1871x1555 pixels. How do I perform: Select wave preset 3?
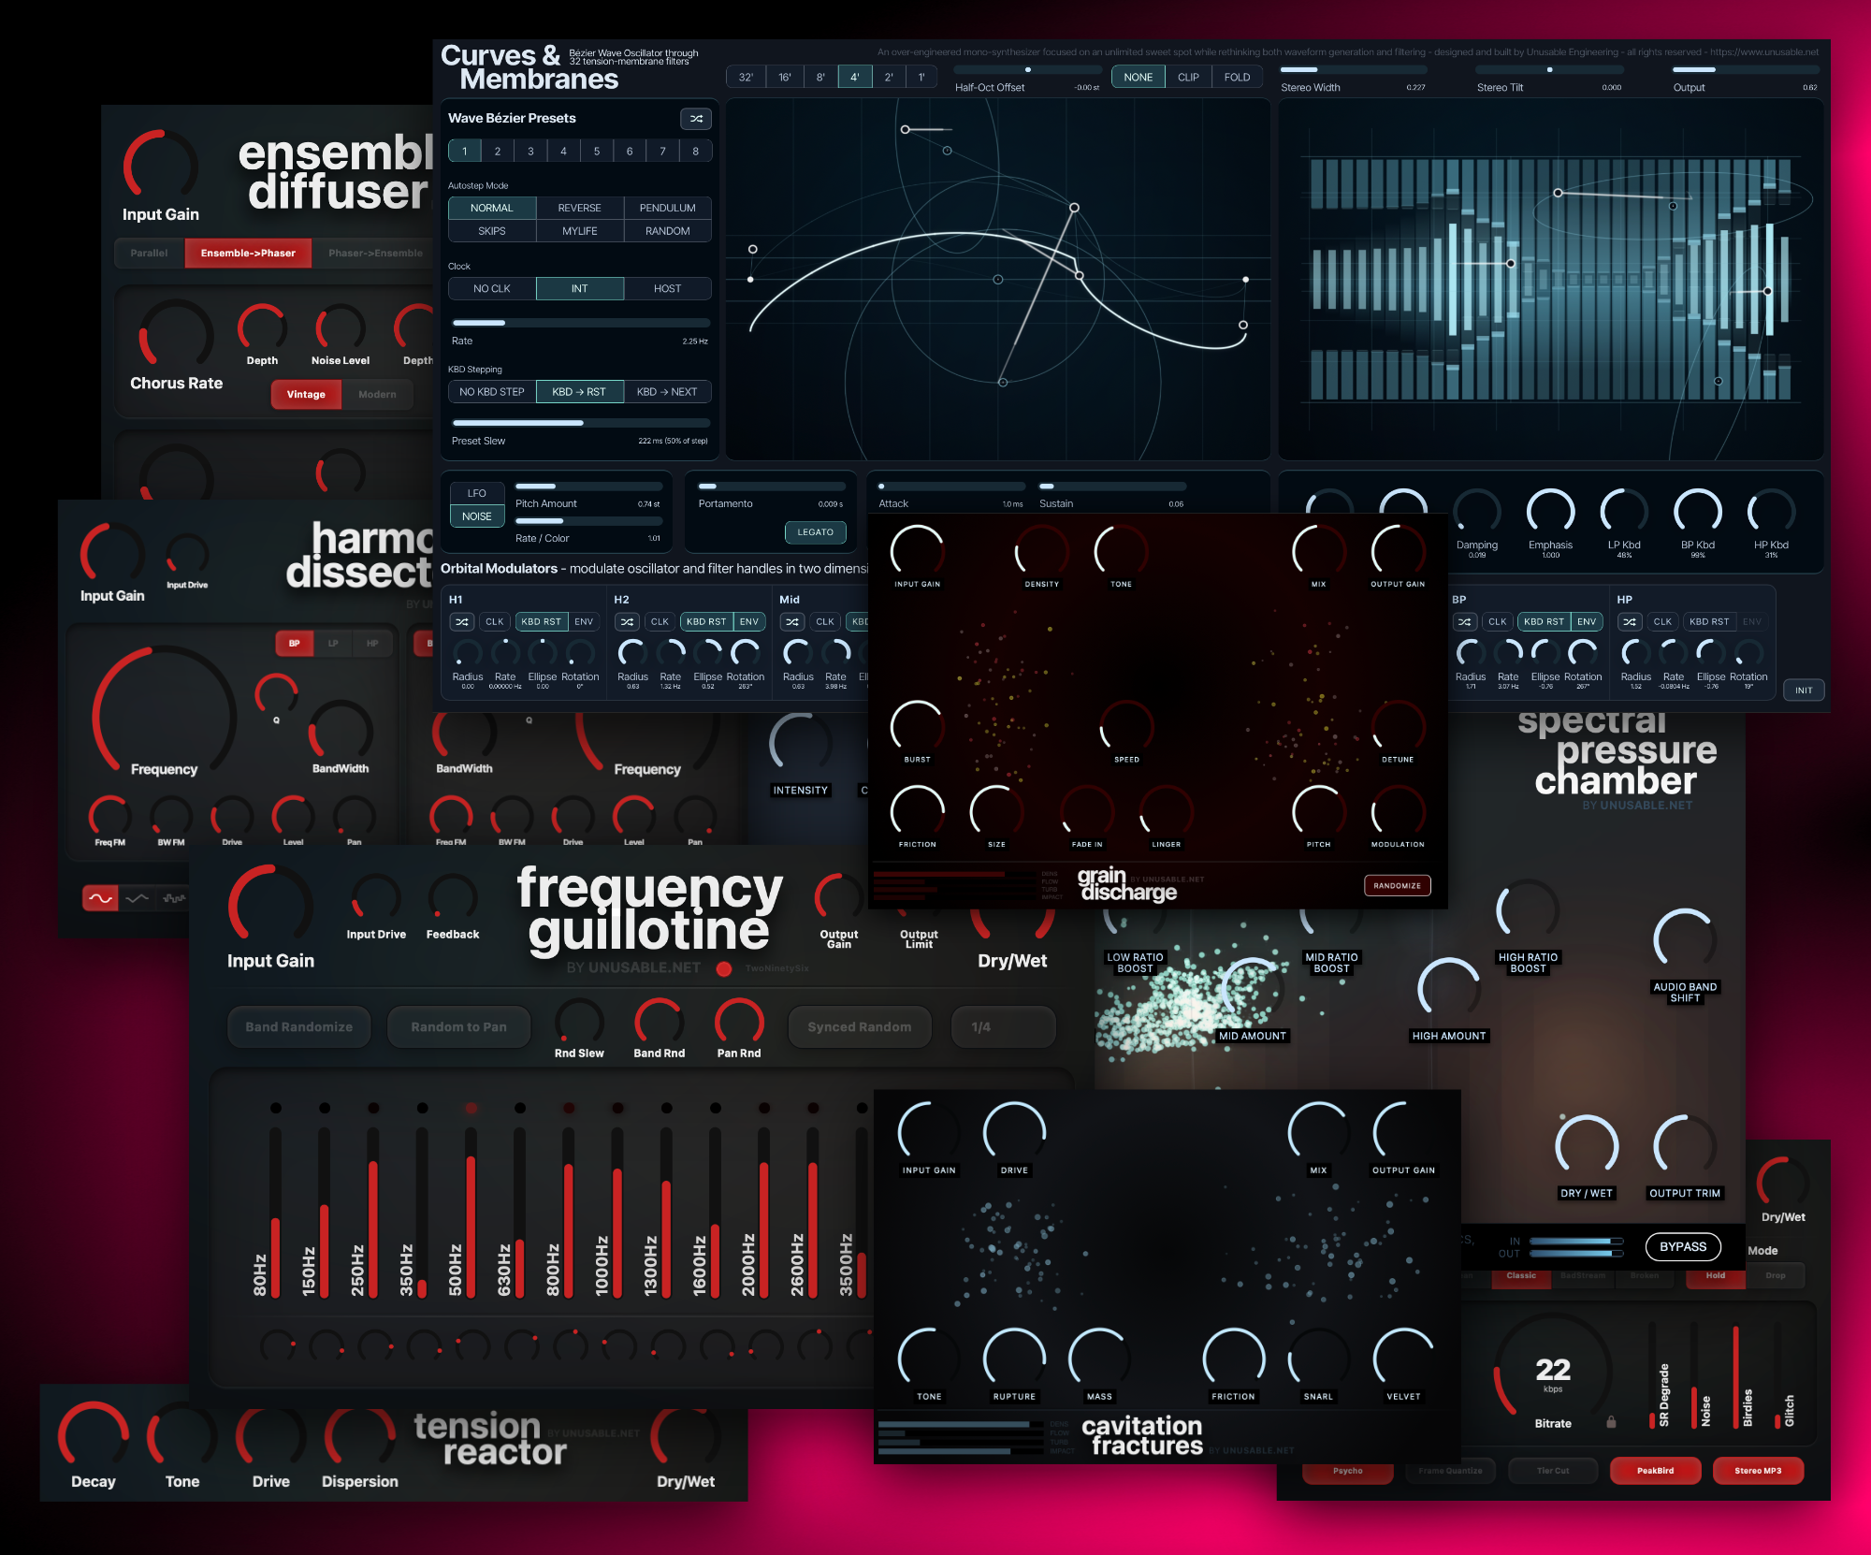point(530,152)
